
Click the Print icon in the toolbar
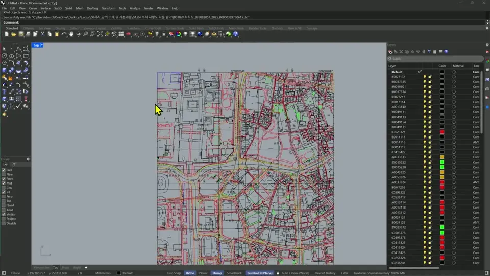point(28,34)
